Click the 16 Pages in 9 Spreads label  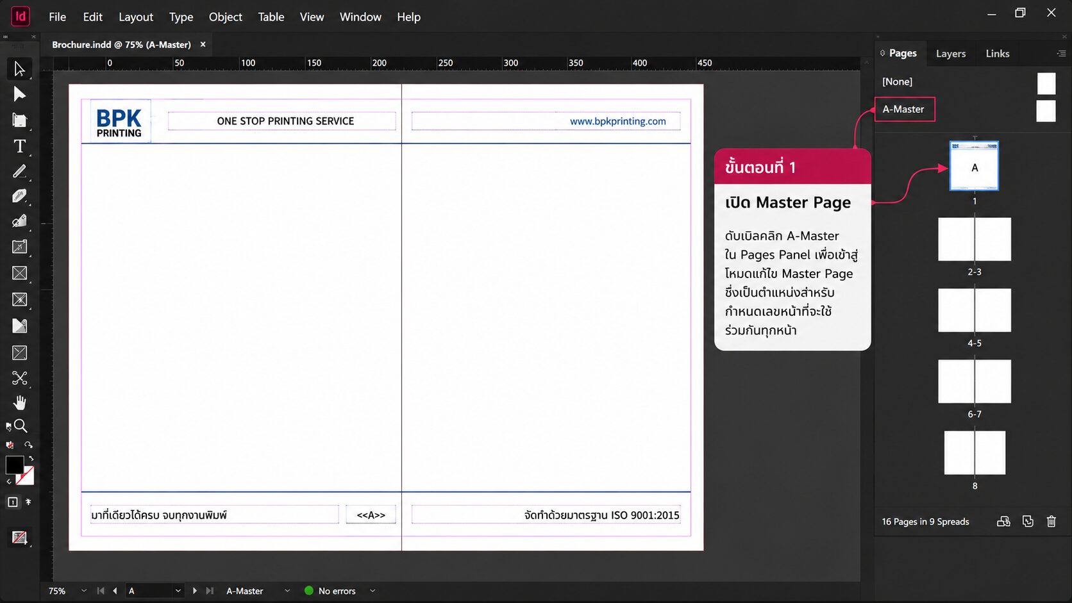[925, 522]
